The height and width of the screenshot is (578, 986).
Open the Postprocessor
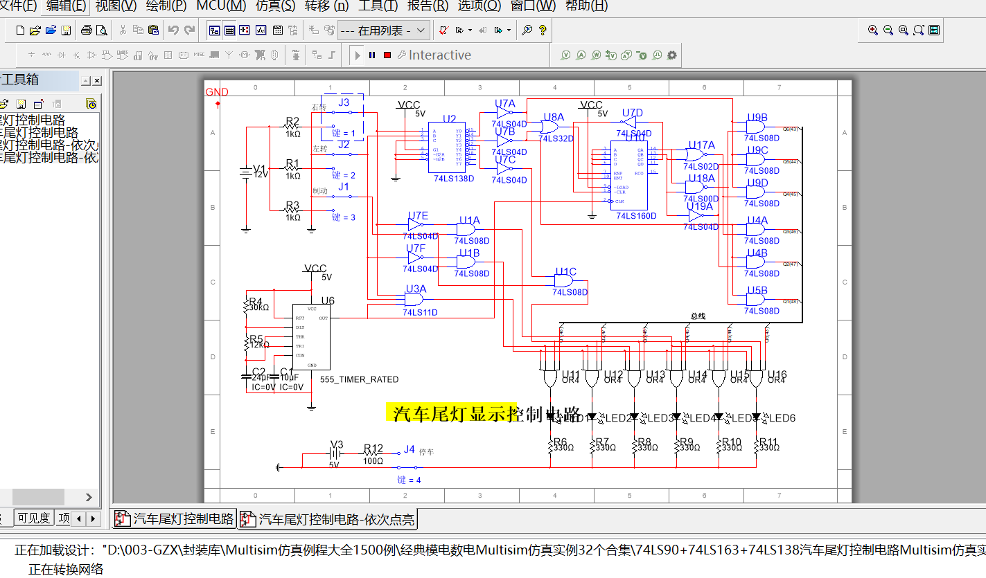277,30
